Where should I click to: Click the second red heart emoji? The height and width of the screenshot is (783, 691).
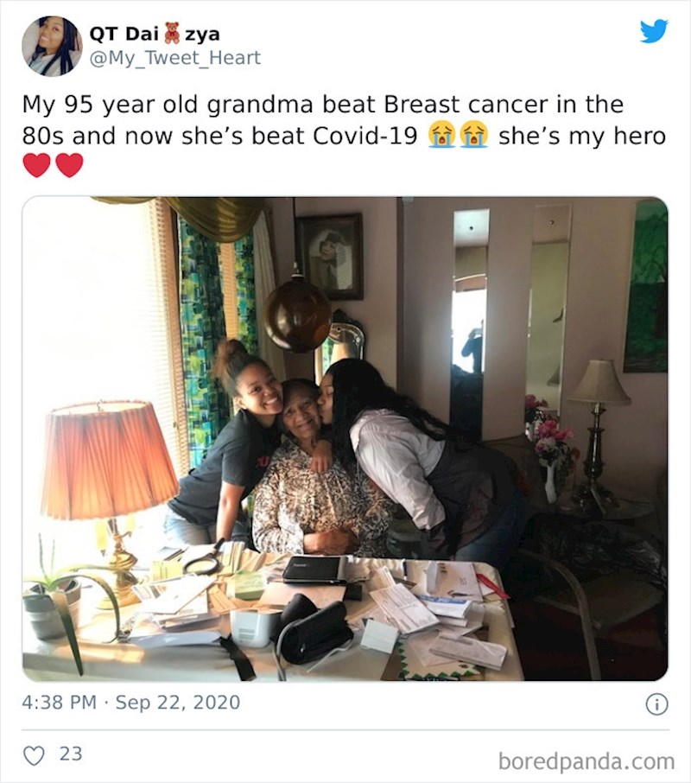(x=69, y=164)
